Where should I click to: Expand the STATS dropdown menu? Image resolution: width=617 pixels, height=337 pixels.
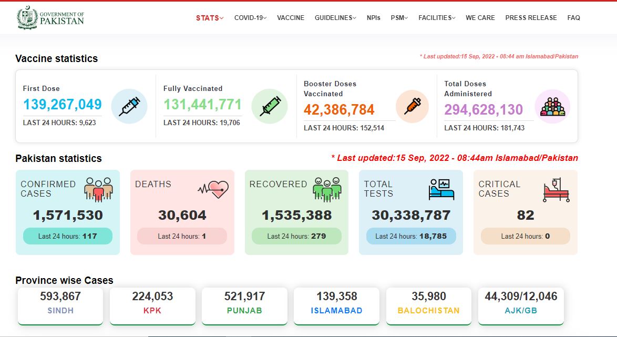click(x=210, y=18)
